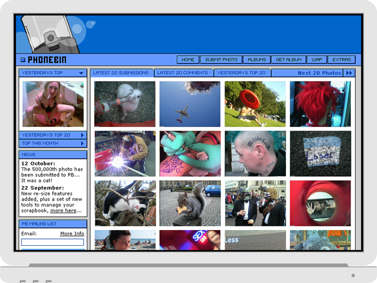Viewport: 377px width, 283px height.
Task: Open the photo showing 'Less' text
Action: [256, 240]
